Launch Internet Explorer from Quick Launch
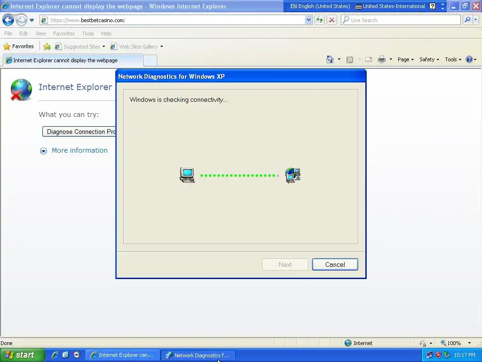The image size is (482, 362). (x=56, y=355)
